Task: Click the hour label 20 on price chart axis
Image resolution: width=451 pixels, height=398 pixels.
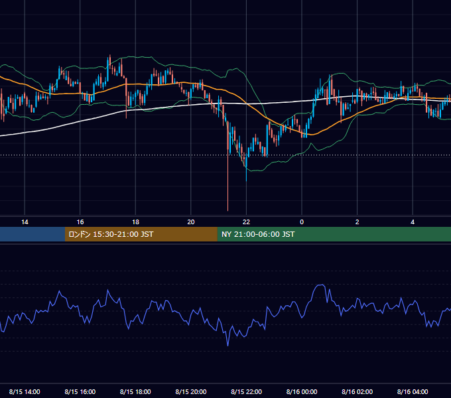Action: (191, 222)
